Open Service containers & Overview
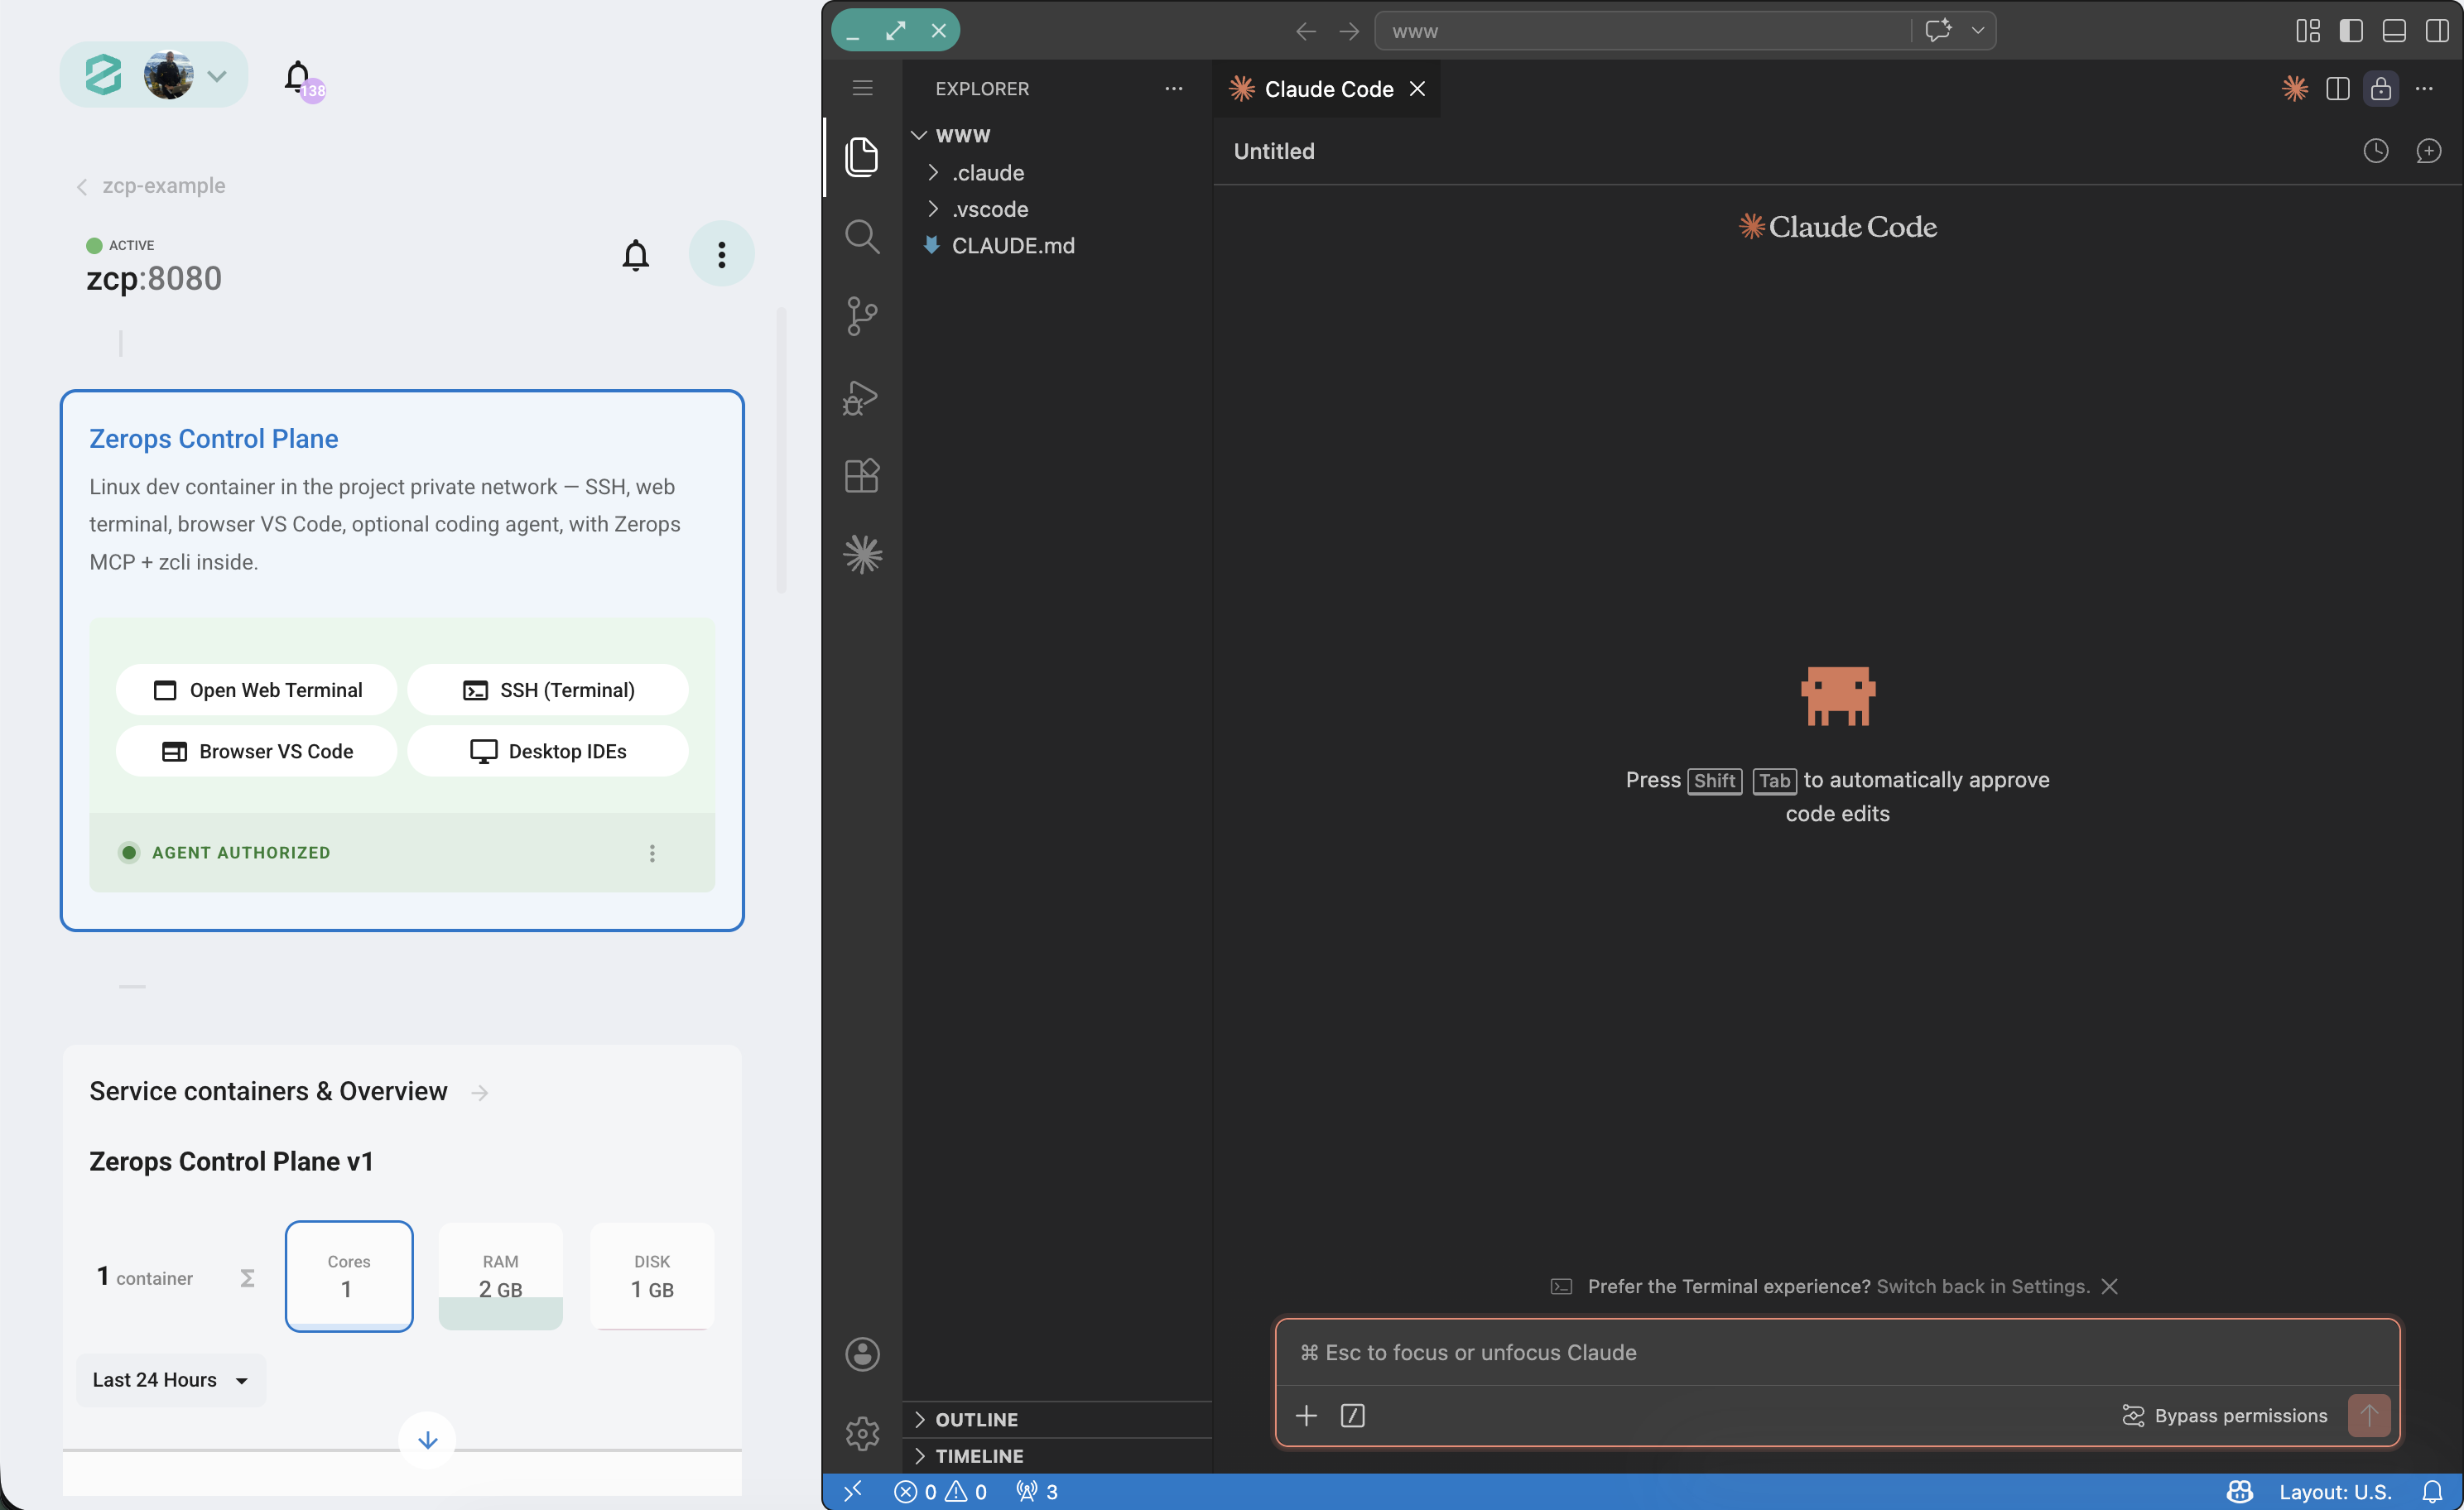Screen dimensions: 2464x1510 (289, 1091)
